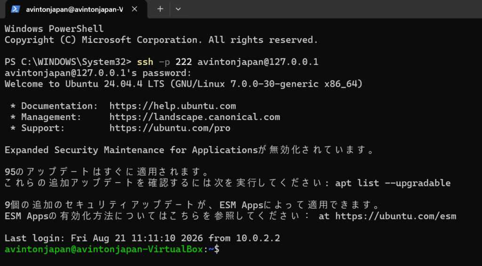The height and width of the screenshot is (266, 482).
Task: Click 'Expanded Security Maintenance for Applications' text
Action: pos(131,150)
